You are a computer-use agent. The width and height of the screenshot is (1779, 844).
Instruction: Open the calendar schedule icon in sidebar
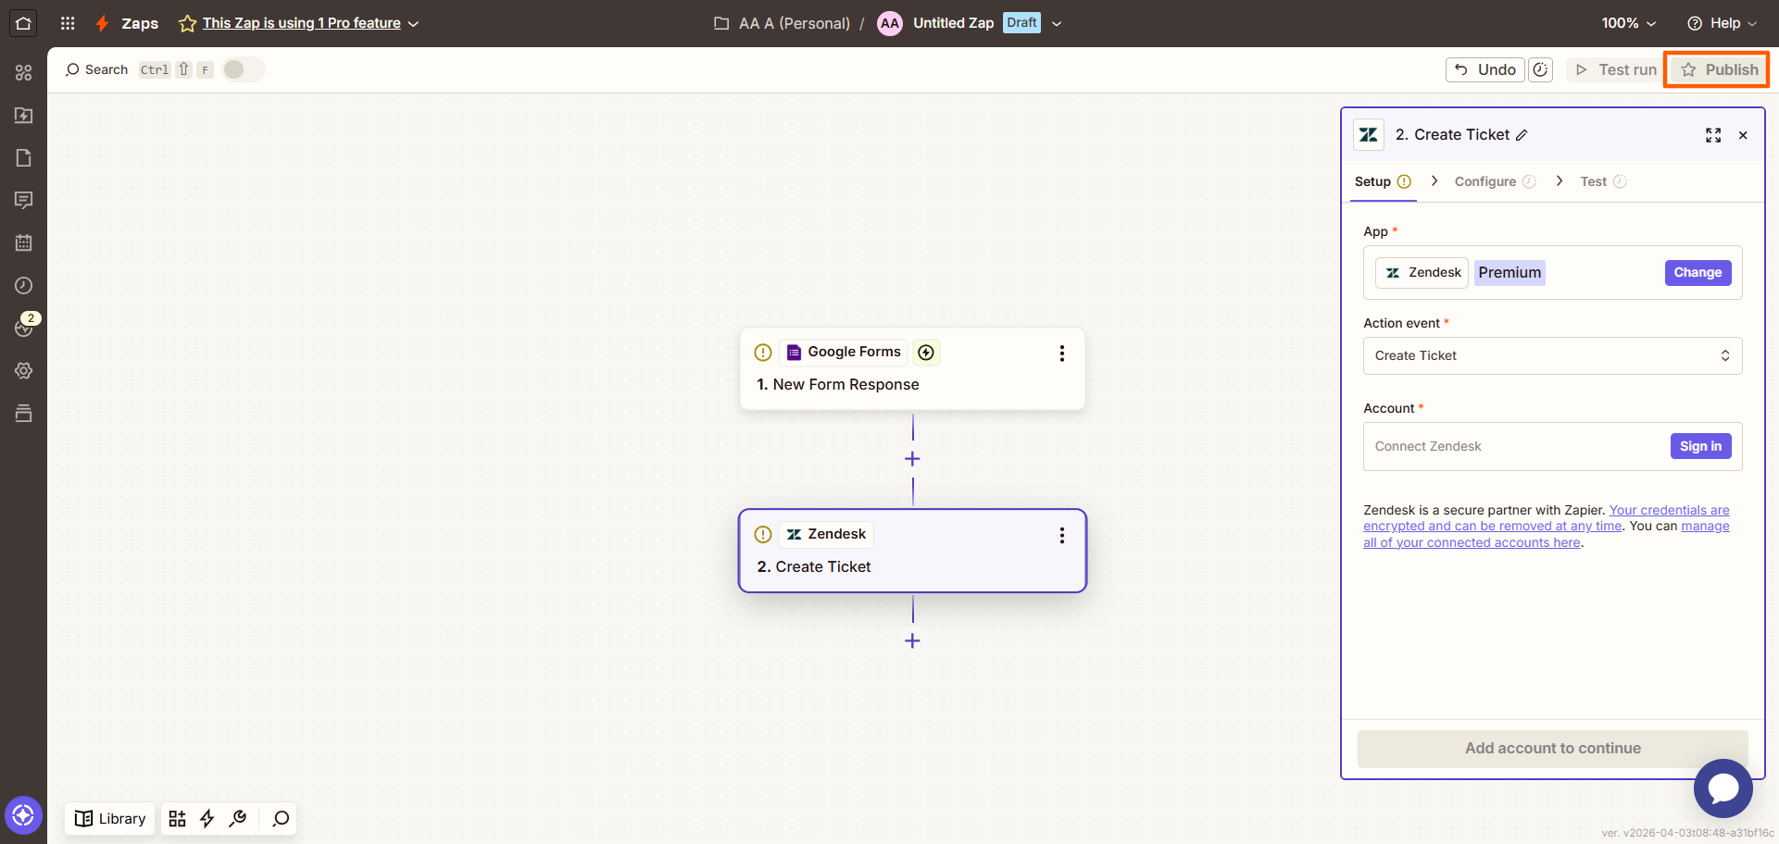click(24, 242)
